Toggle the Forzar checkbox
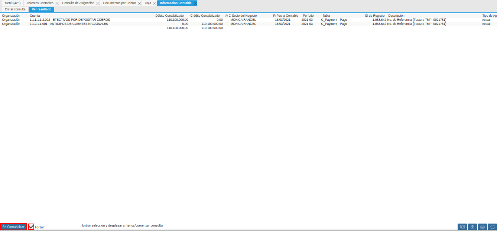This screenshot has height=231, width=497. tap(31, 227)
